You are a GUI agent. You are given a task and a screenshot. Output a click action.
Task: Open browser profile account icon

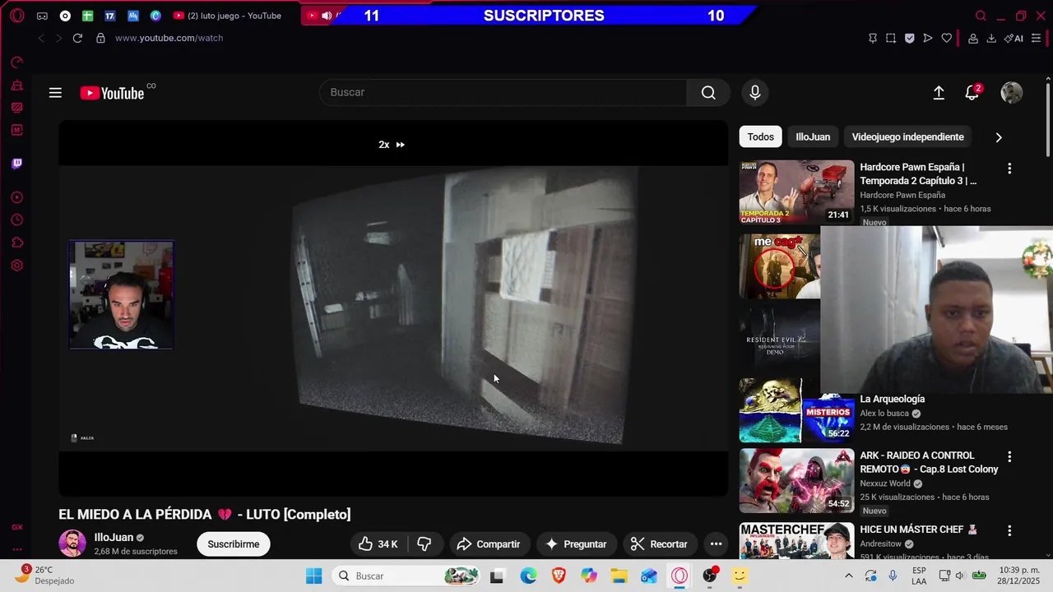pyautogui.click(x=973, y=38)
